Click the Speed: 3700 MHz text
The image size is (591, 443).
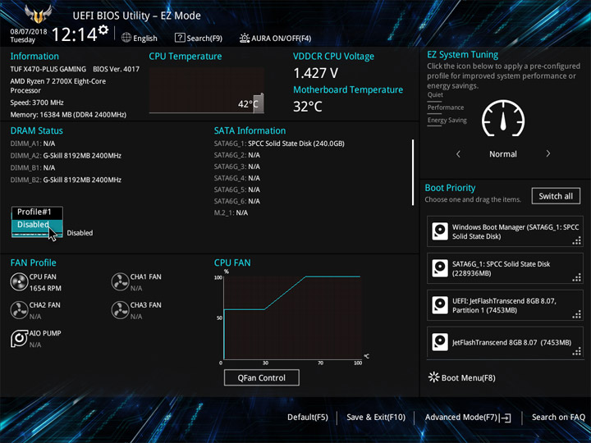click(x=37, y=103)
